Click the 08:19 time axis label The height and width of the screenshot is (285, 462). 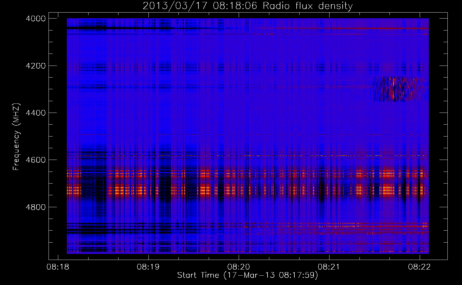point(148,267)
